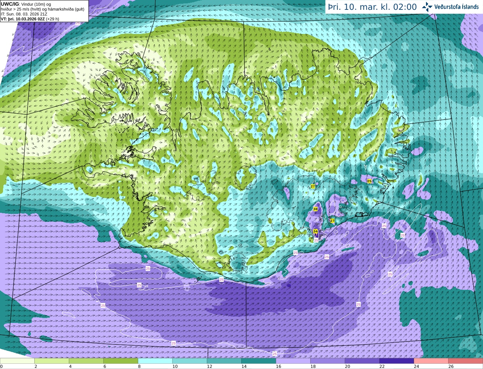Click the Veðurstofa Íslands name text

click(456, 7)
